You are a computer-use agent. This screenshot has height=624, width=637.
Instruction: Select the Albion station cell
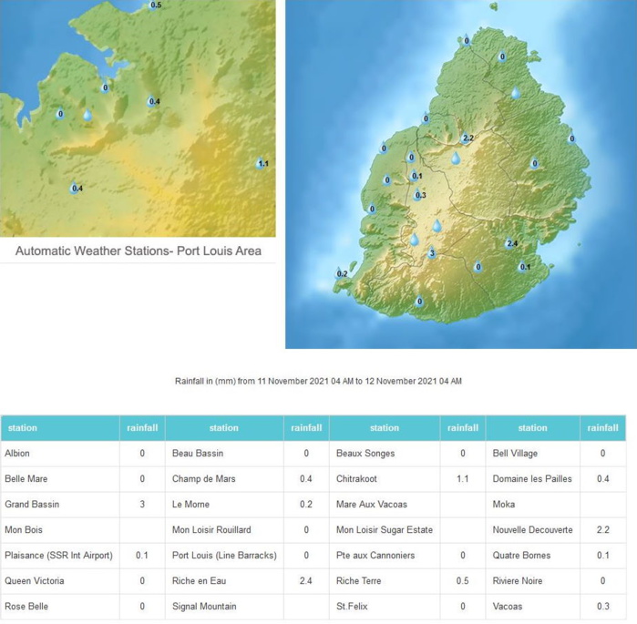(60, 453)
